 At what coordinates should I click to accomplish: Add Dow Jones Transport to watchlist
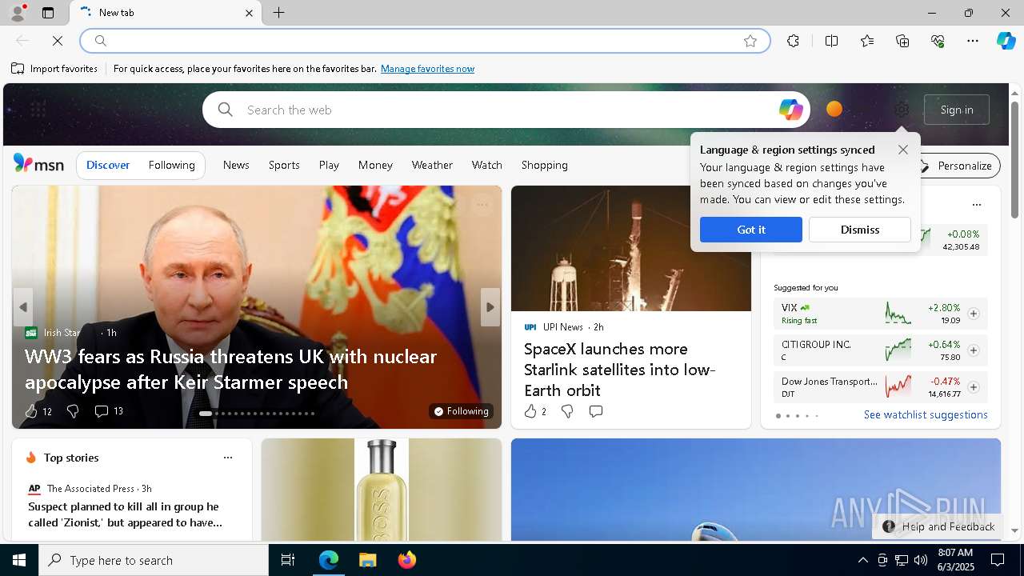click(x=973, y=387)
